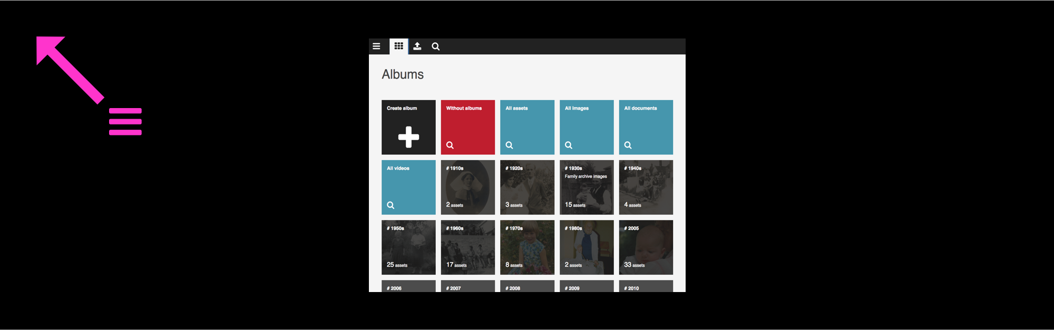Click the '15 assets' count on 1930s album
This screenshot has height=330, width=1054.
[575, 205]
